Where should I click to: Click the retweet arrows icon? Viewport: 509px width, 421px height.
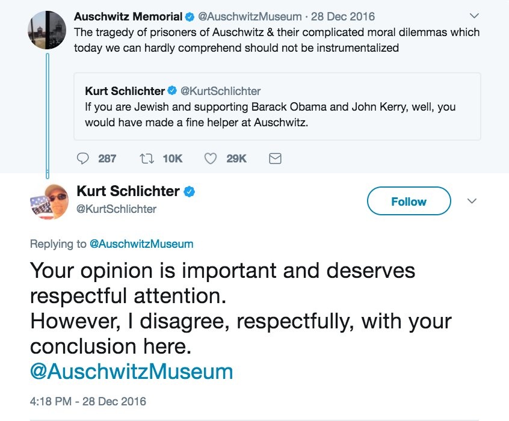pos(146,159)
